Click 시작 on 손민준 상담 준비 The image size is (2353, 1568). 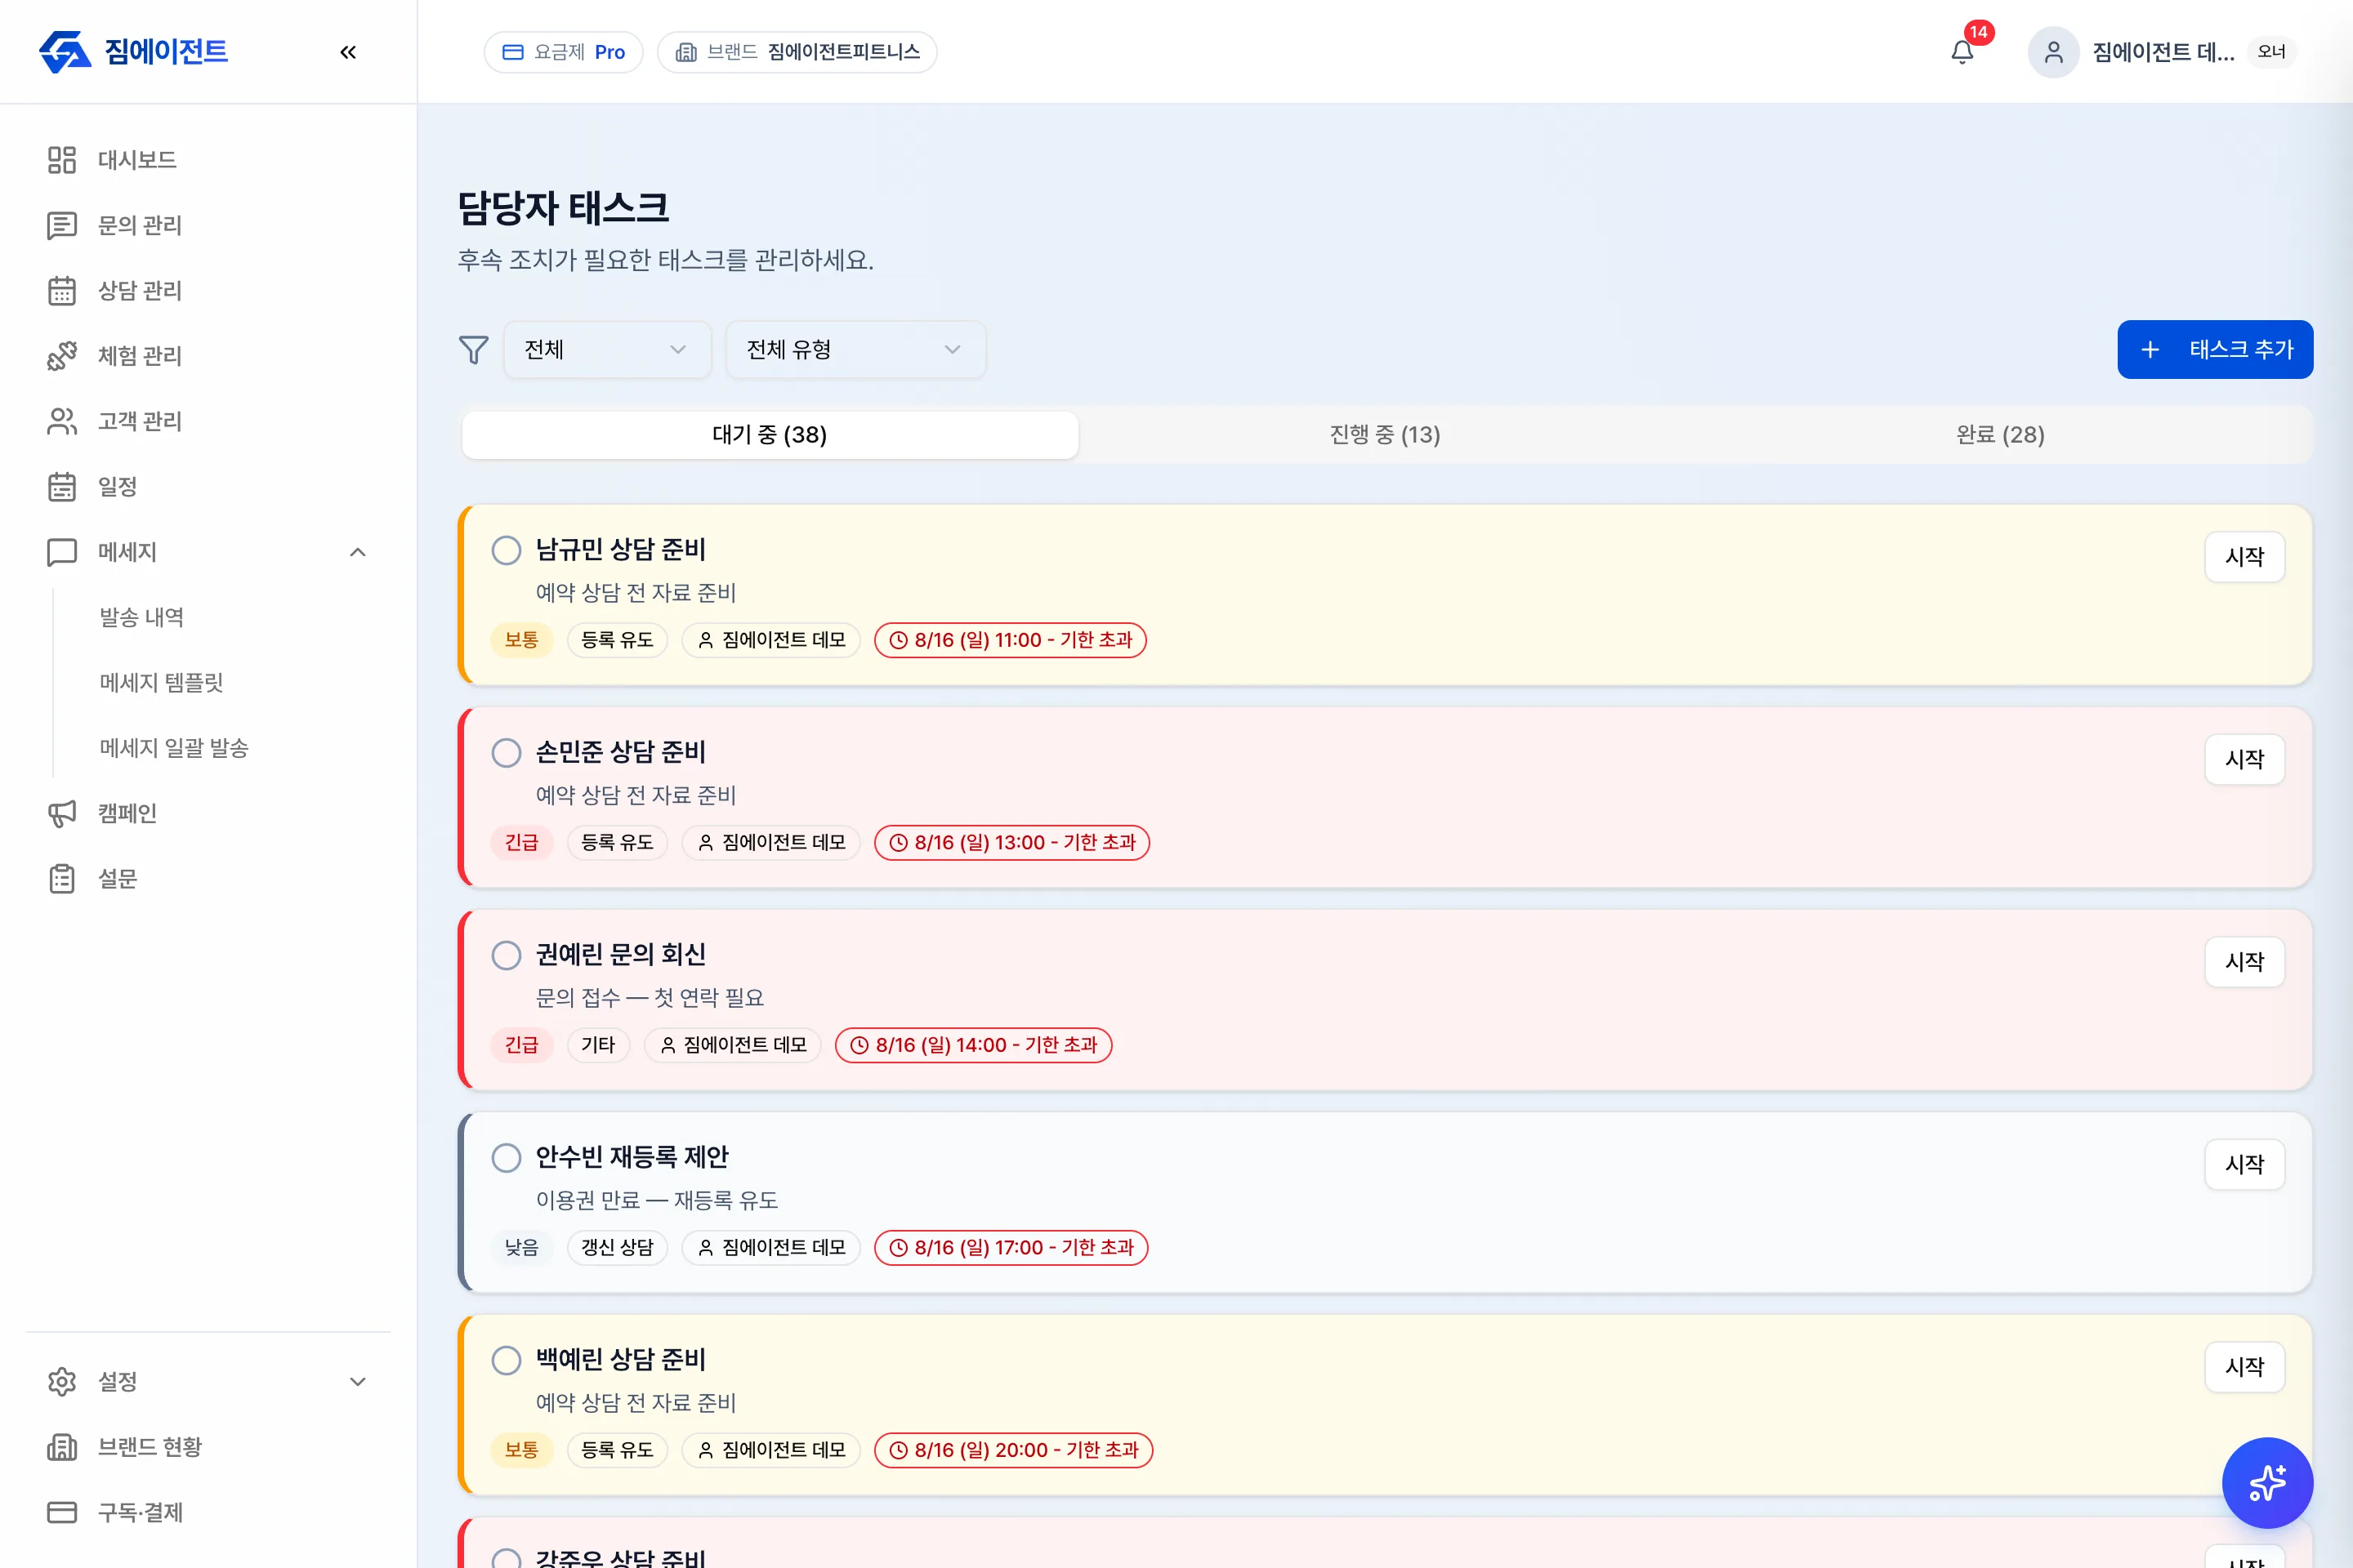2244,759
